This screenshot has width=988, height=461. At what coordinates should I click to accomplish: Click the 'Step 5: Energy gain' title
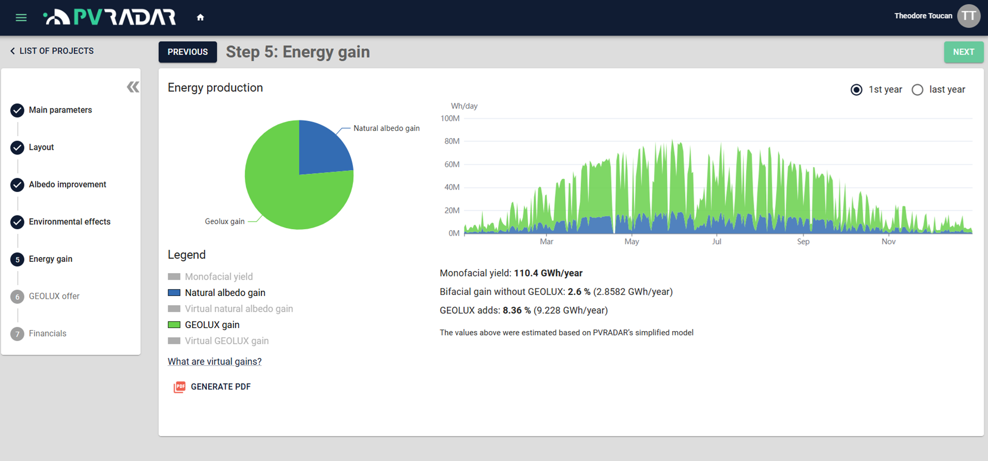point(298,52)
